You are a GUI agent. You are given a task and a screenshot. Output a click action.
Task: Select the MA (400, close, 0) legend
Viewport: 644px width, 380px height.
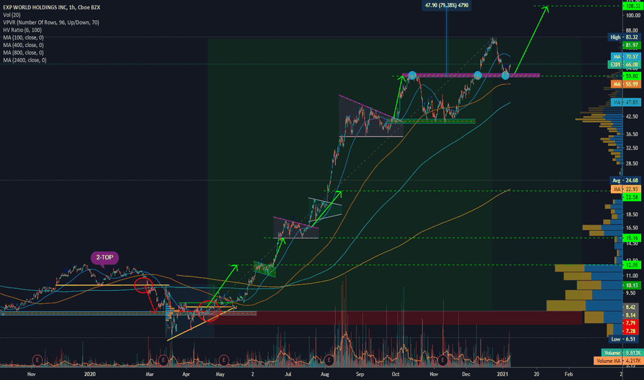click(23, 45)
